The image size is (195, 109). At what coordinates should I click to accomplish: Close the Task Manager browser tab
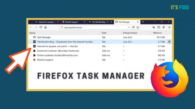pyautogui.click(x=138, y=22)
